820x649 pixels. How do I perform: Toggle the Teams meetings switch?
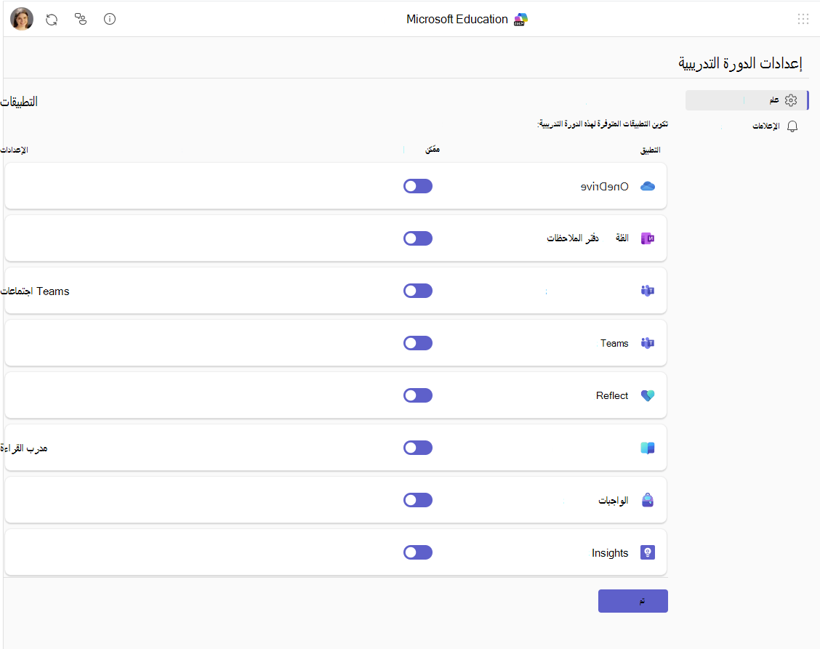418,291
